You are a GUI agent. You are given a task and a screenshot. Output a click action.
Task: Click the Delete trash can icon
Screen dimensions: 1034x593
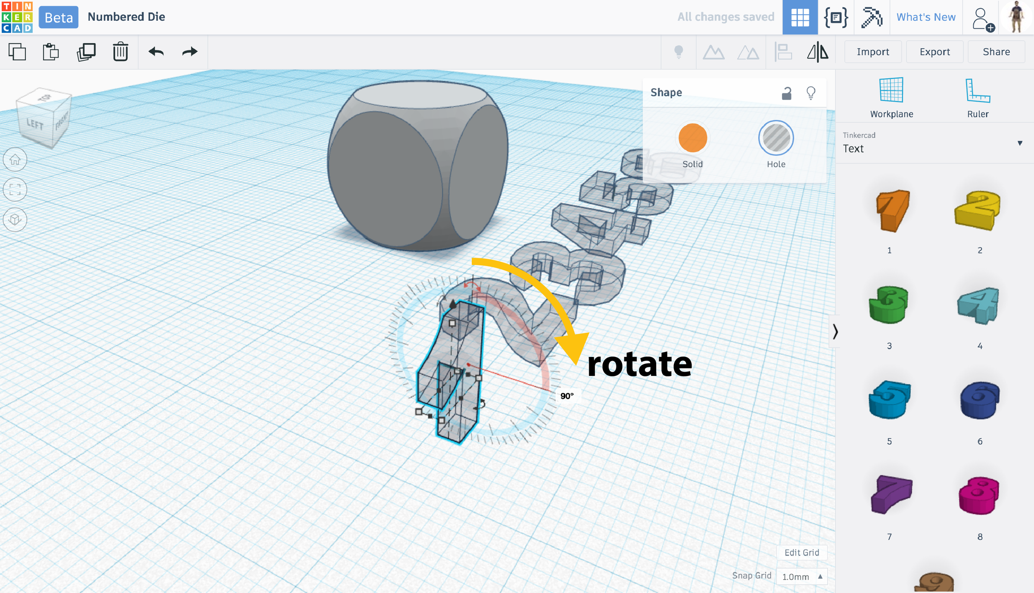pos(121,52)
